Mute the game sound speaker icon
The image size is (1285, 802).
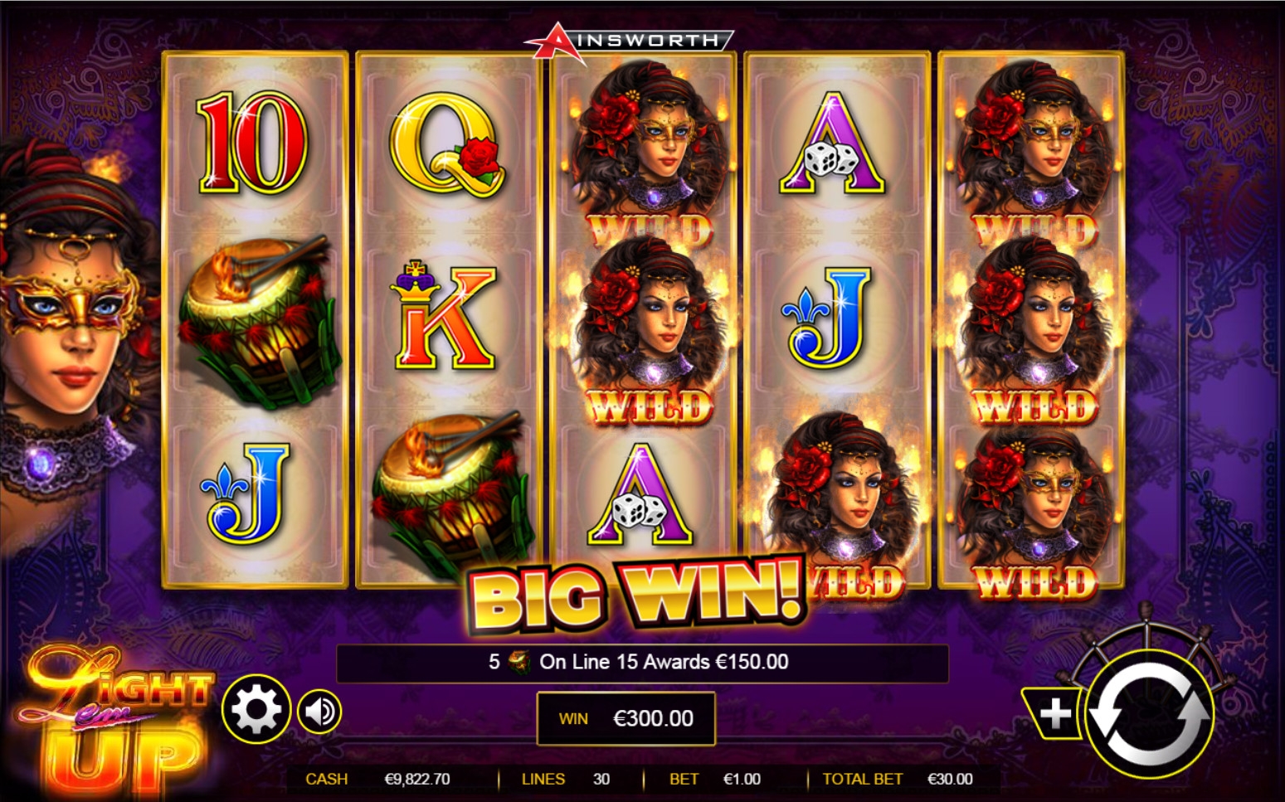click(x=319, y=712)
